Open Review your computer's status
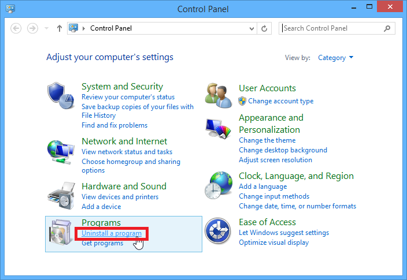The height and width of the screenshot is (280, 407). point(128,97)
